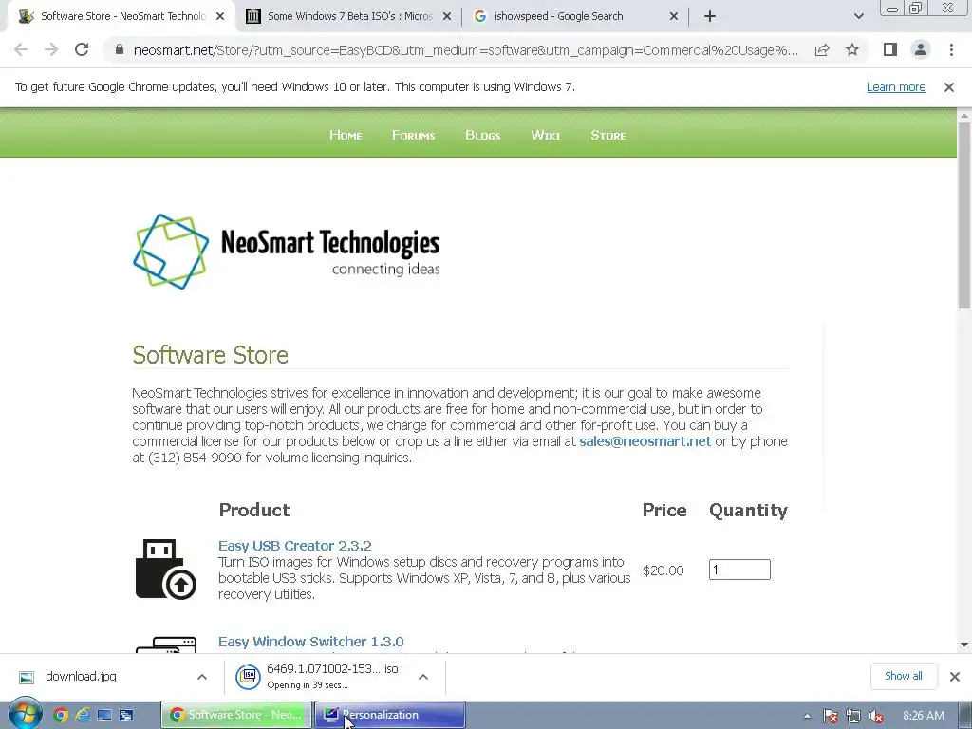Close the downloads shelf
This screenshot has height=729, width=972.
(955, 676)
